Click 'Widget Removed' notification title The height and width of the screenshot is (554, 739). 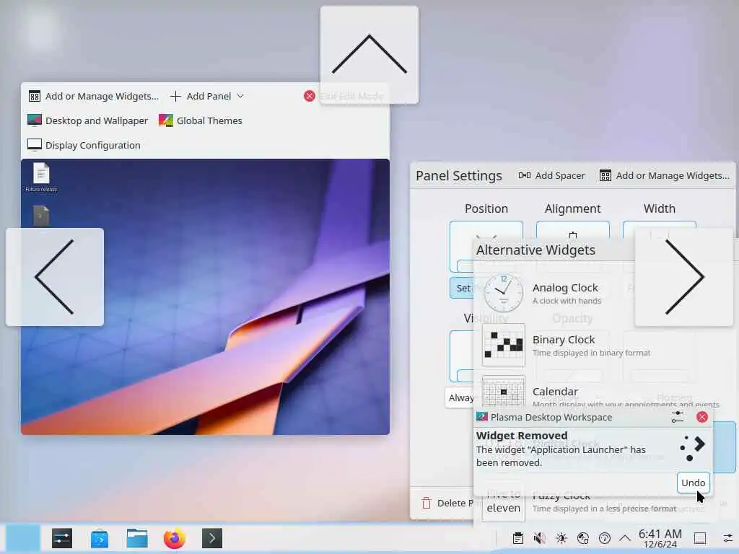522,436
